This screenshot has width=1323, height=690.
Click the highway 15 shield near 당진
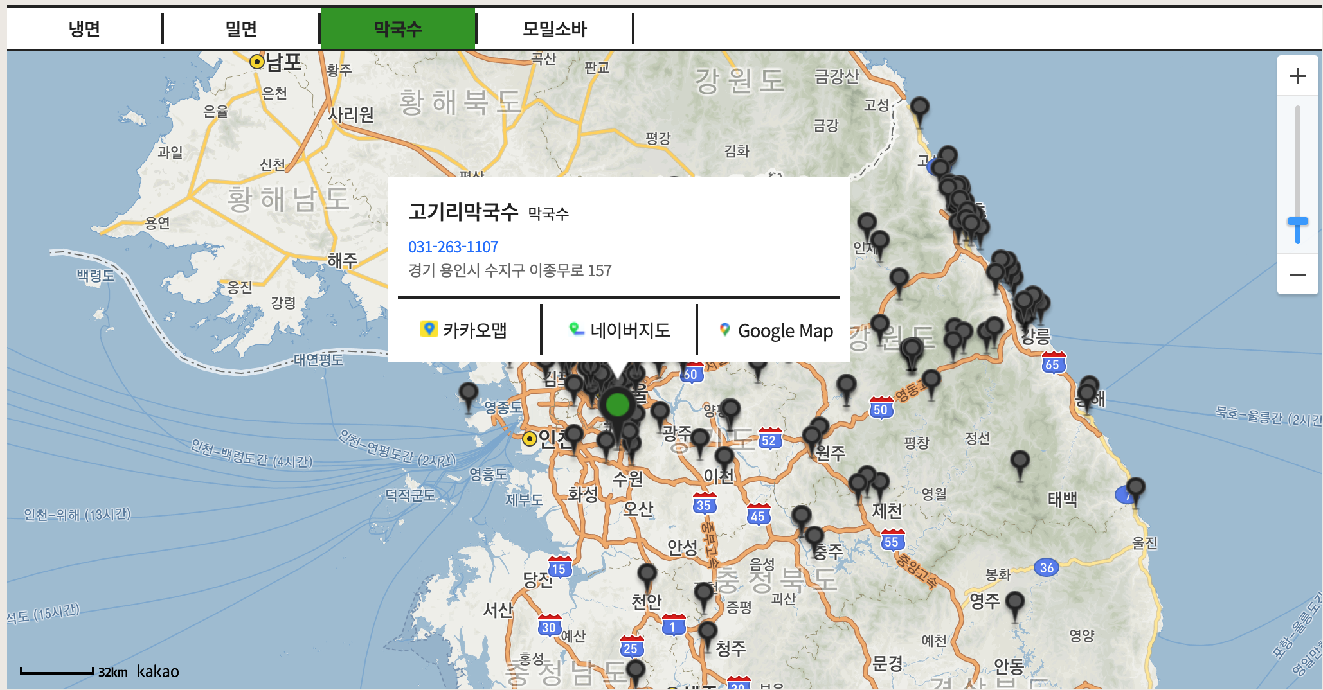[559, 568]
